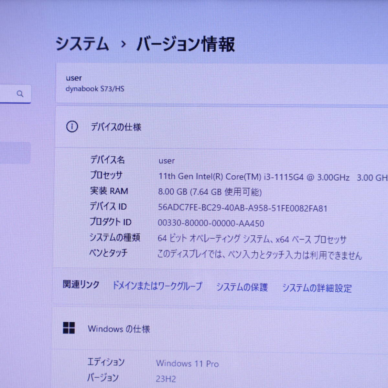Click the pen and touch unavailable message
Viewport: 388px width, 388px height.
click(x=259, y=255)
